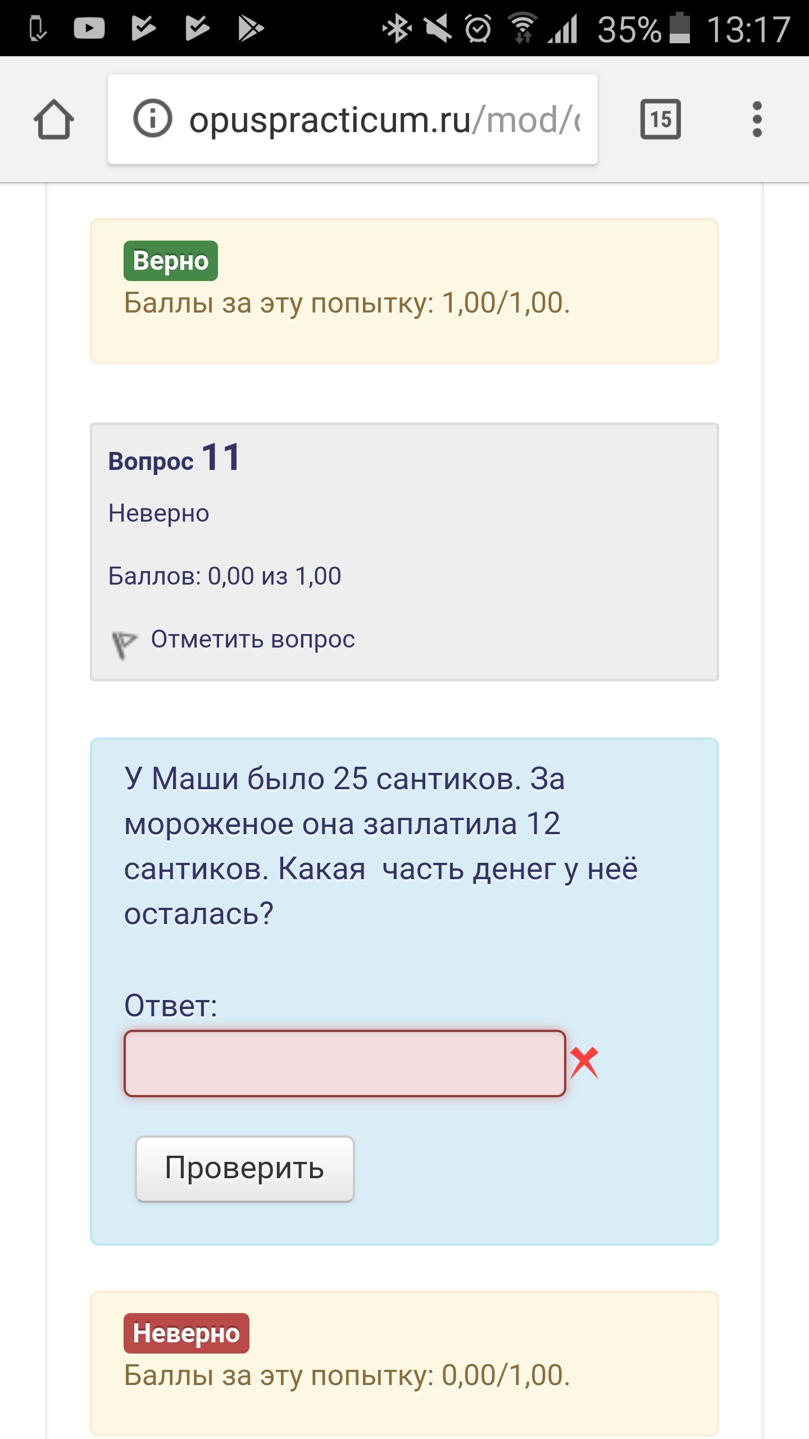Tap the Wi-Fi status icon
Viewport: 809px width, 1439px height.
(x=522, y=28)
